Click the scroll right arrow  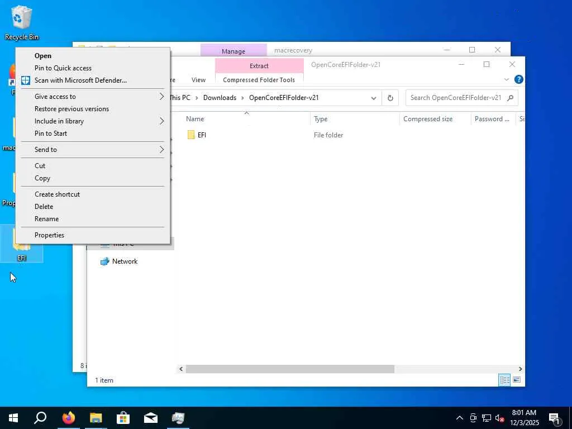click(520, 369)
